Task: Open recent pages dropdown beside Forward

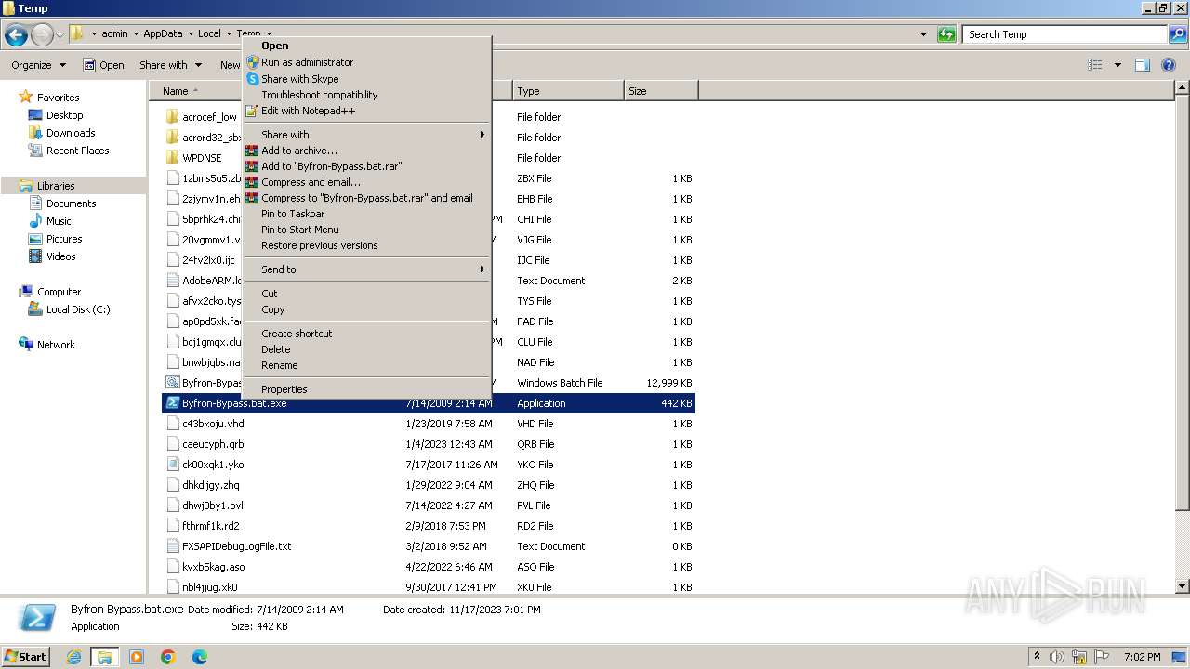Action: (60, 35)
